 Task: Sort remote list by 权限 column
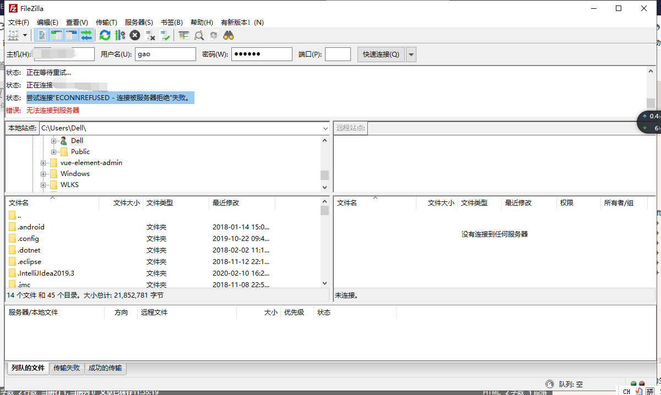[578, 202]
